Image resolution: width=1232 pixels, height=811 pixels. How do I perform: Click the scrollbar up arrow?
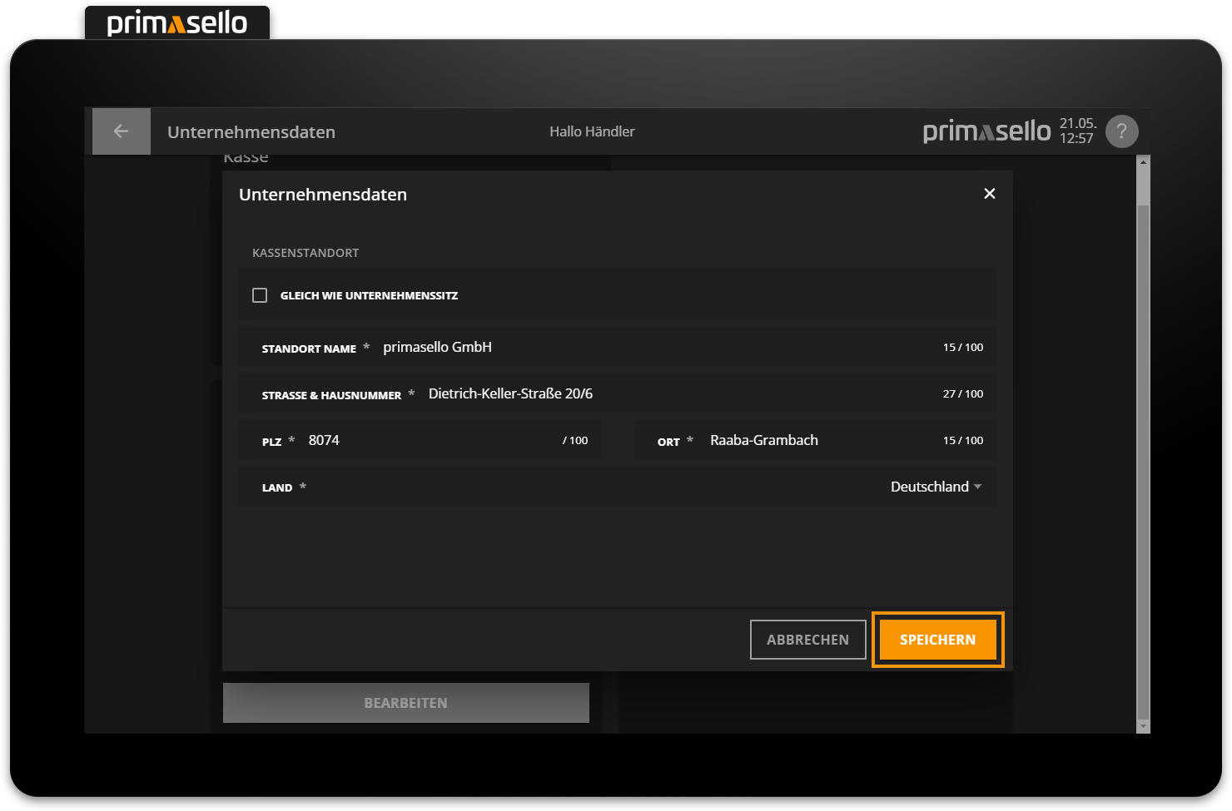point(1143,161)
